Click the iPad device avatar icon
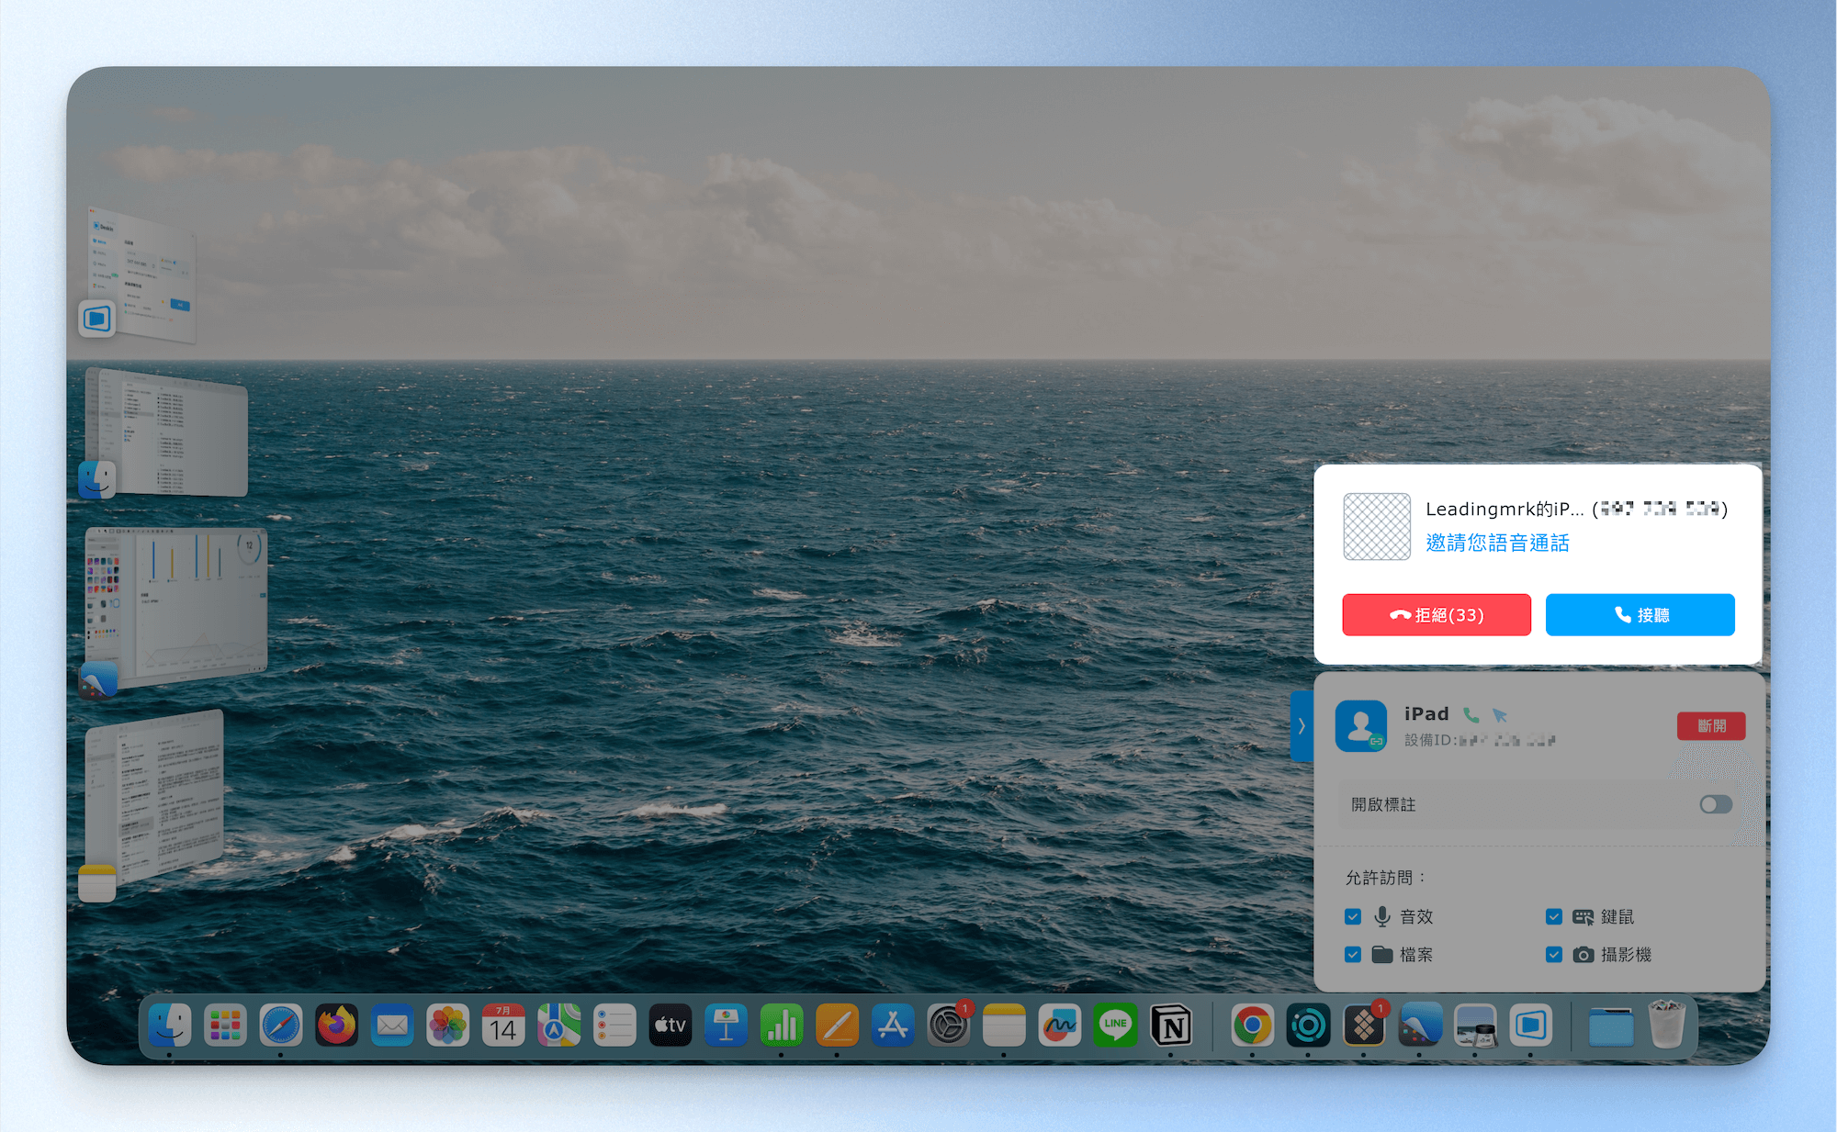This screenshot has width=1837, height=1132. [x=1361, y=725]
